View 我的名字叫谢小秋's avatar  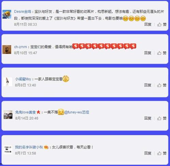coord(8,150)
